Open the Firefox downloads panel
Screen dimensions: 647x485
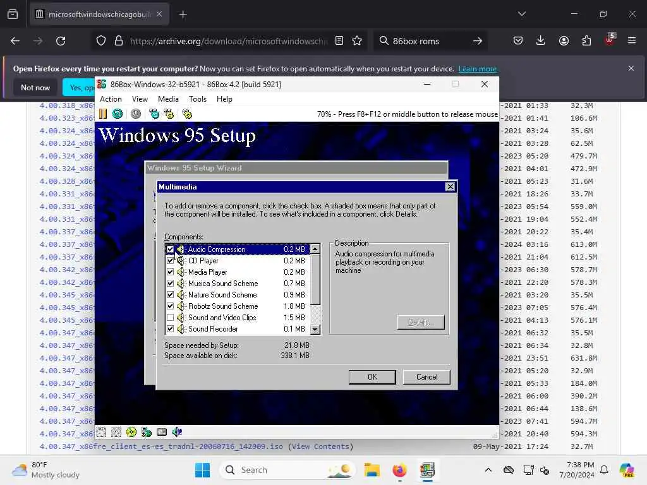tap(541, 41)
